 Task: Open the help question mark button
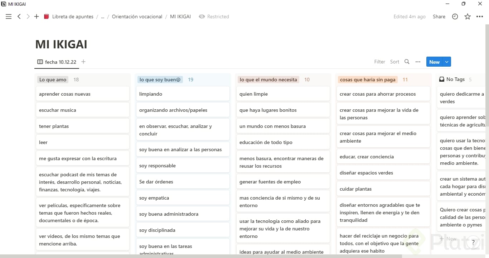click(x=473, y=243)
